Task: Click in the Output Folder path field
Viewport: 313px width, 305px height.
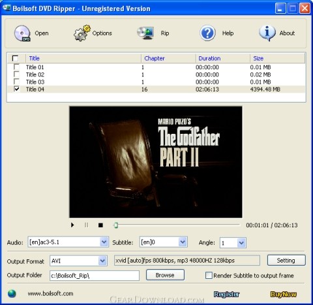Action: pyautogui.click(x=95, y=276)
